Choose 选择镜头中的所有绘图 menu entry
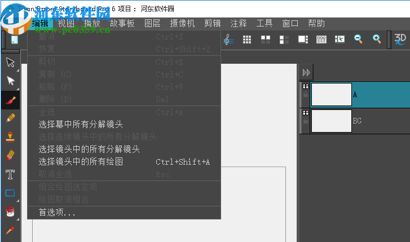Viewport: 410px width, 242px height. 124,162
